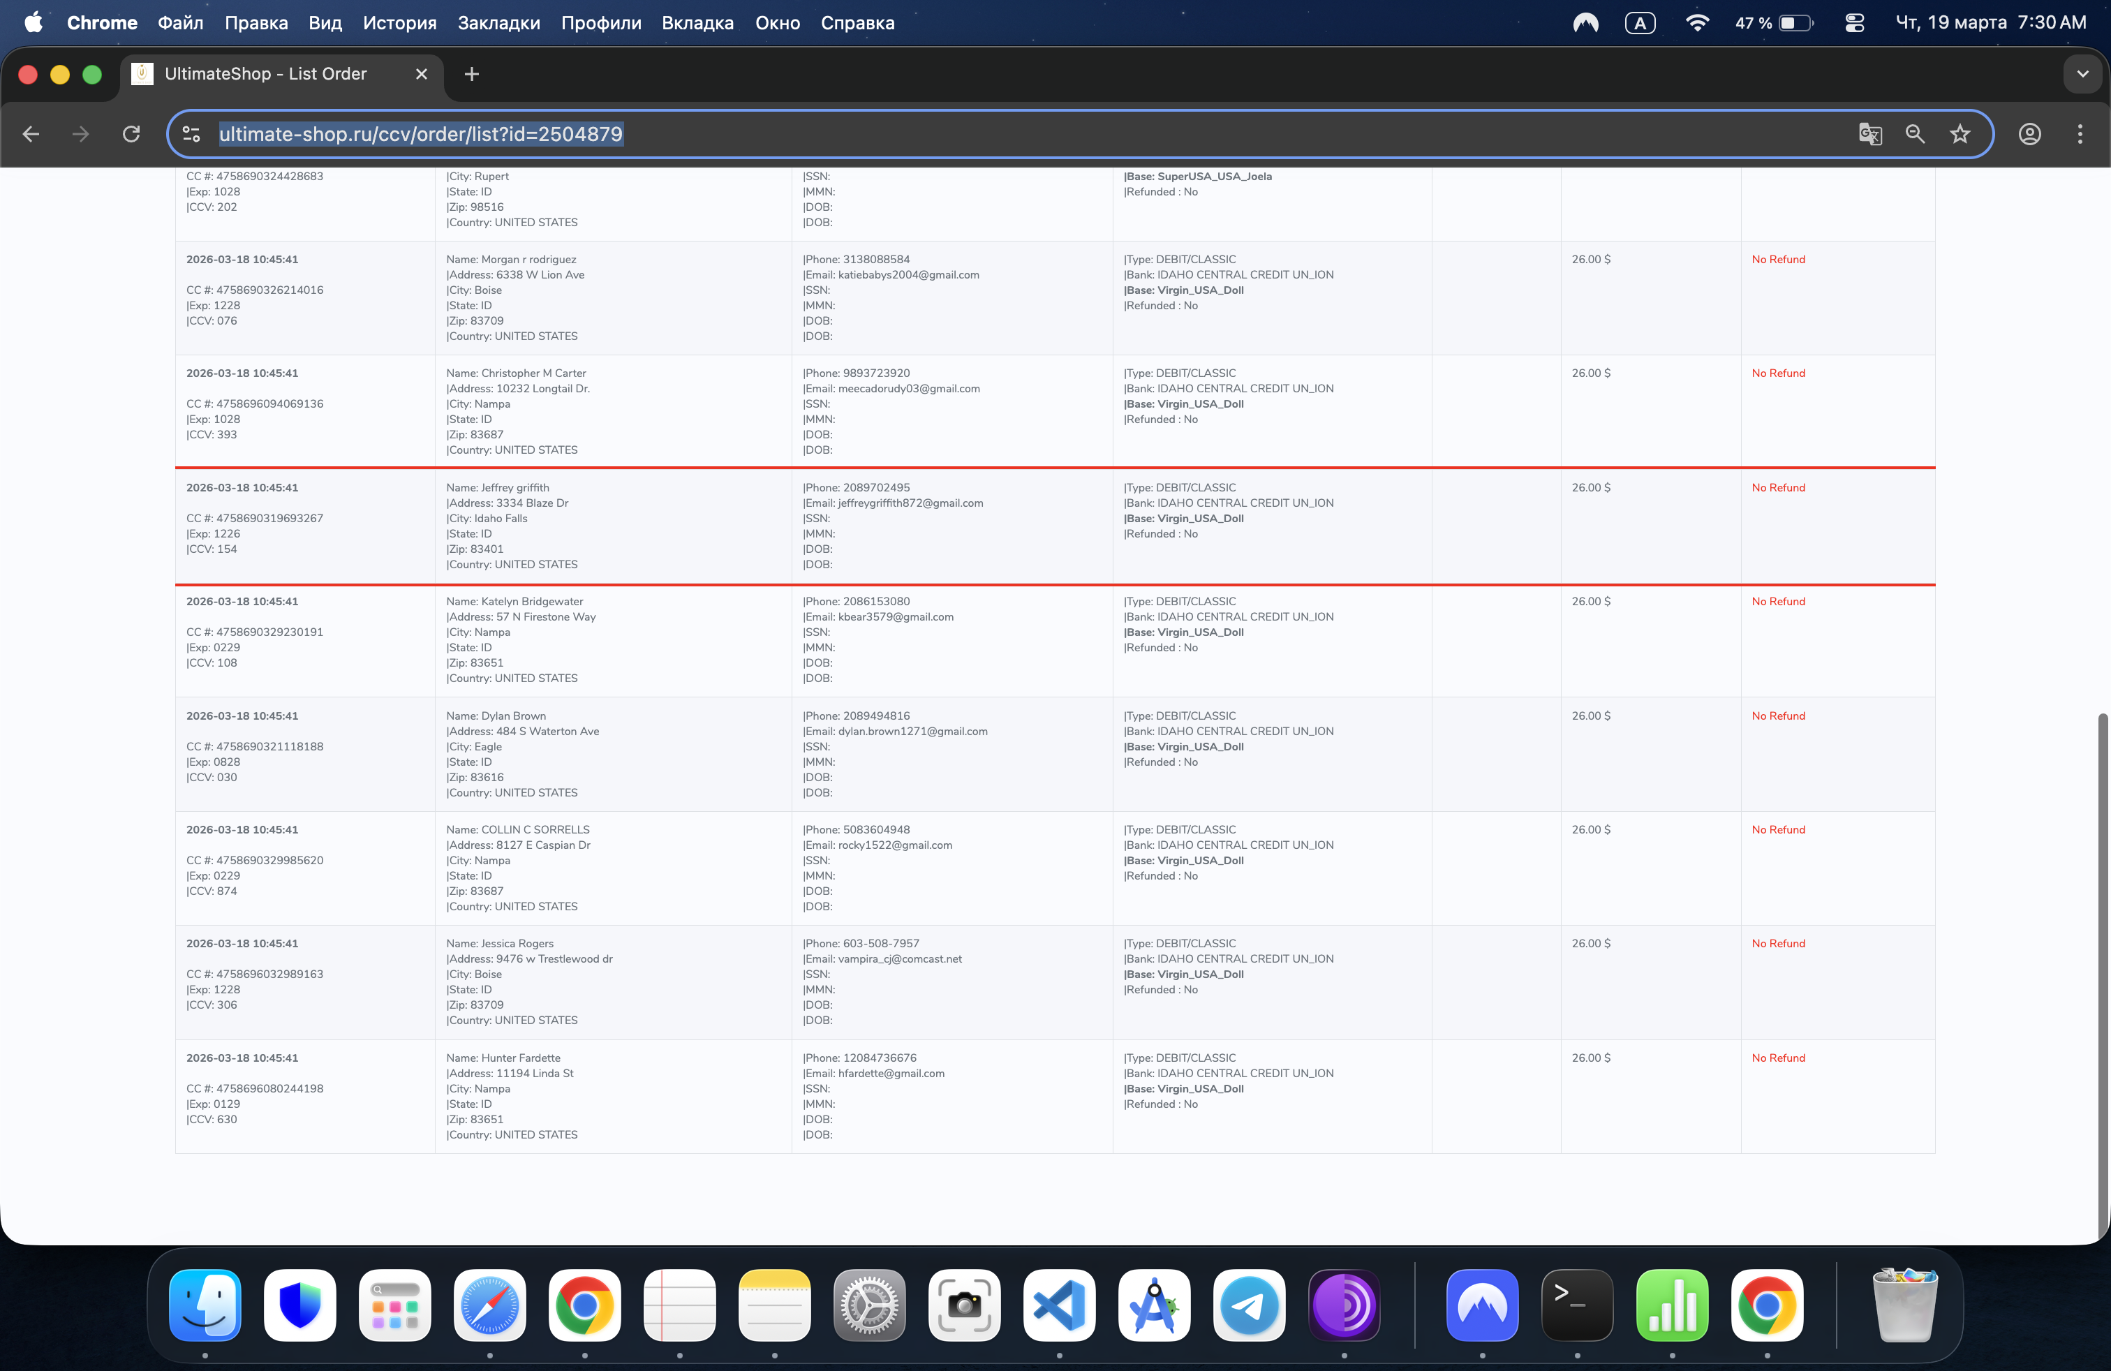
Task: Open the История menu
Action: (399, 23)
